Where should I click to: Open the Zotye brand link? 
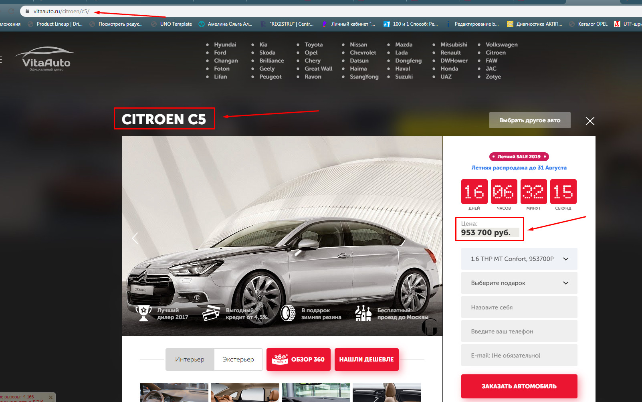pyautogui.click(x=493, y=77)
